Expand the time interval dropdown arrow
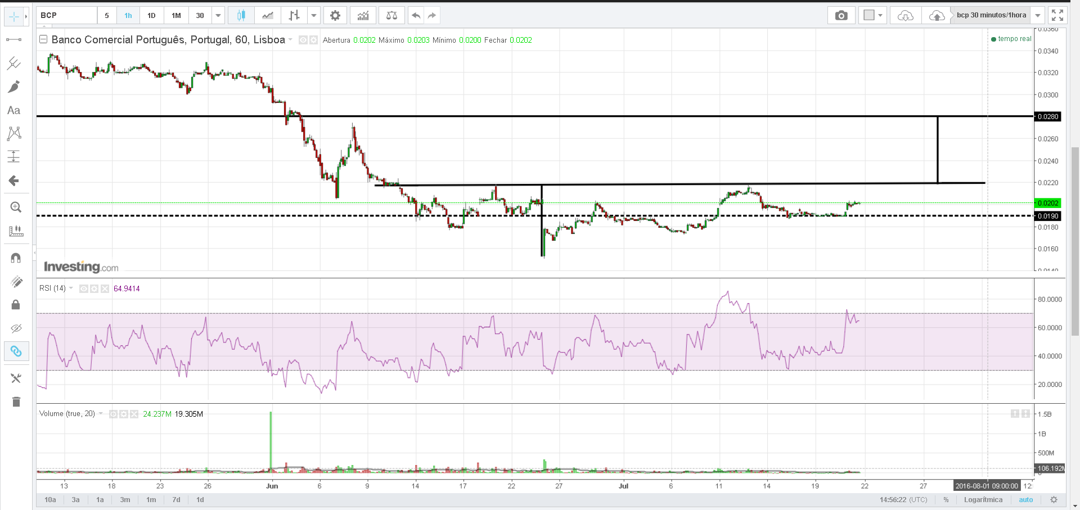Image resolution: width=1080 pixels, height=510 pixels. pos(218,15)
